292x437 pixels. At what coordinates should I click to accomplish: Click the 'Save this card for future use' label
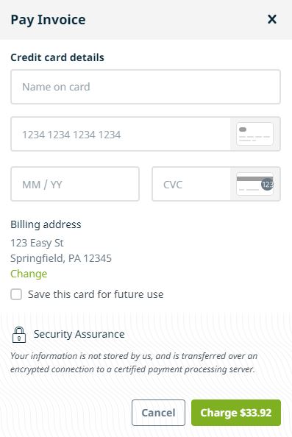(x=96, y=294)
